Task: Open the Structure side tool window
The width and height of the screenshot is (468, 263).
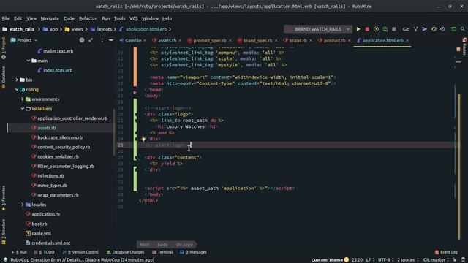Action: click(x=4, y=232)
